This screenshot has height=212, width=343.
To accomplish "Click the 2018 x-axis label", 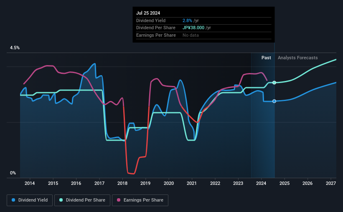I will click(122, 183).
